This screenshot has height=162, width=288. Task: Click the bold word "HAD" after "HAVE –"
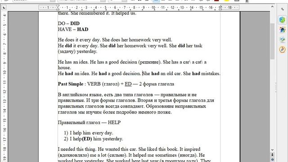click(83, 29)
